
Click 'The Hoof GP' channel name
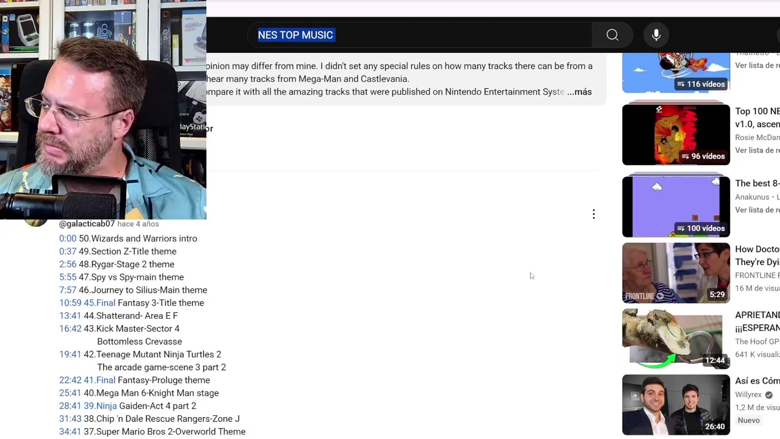point(757,341)
